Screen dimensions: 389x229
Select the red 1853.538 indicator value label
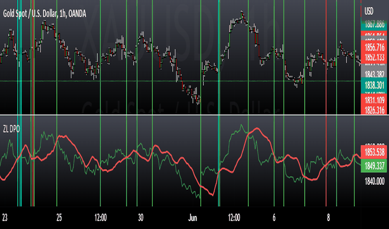374,152
